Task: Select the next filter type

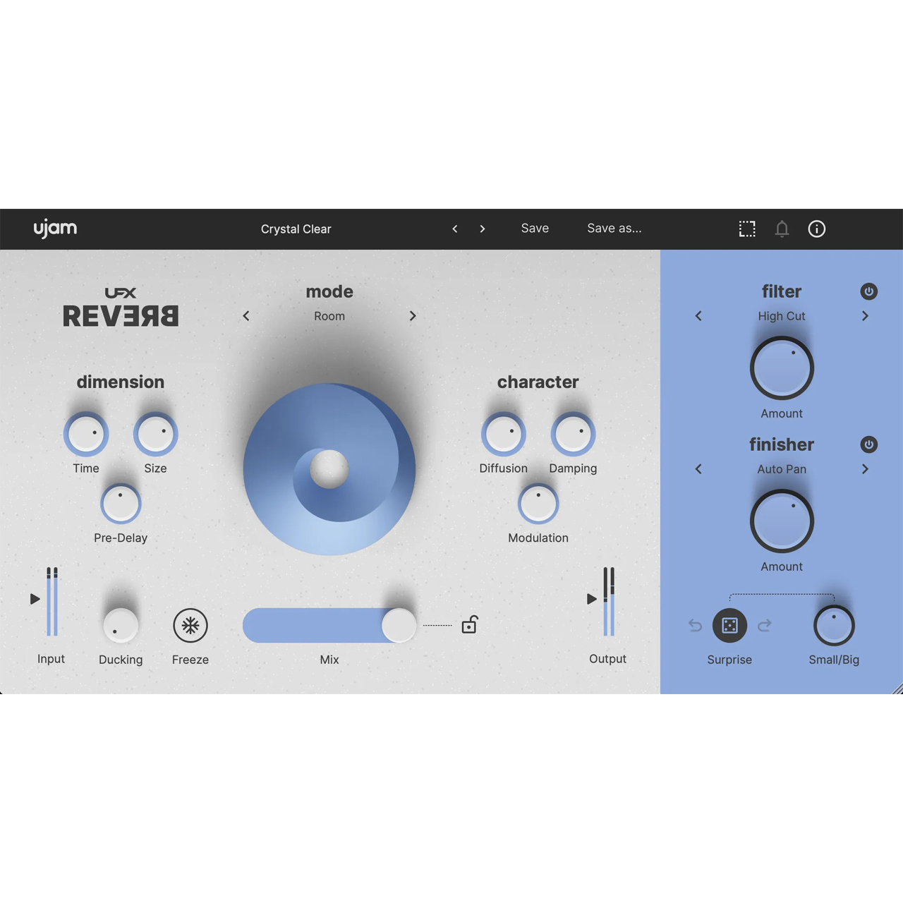Action: (865, 316)
